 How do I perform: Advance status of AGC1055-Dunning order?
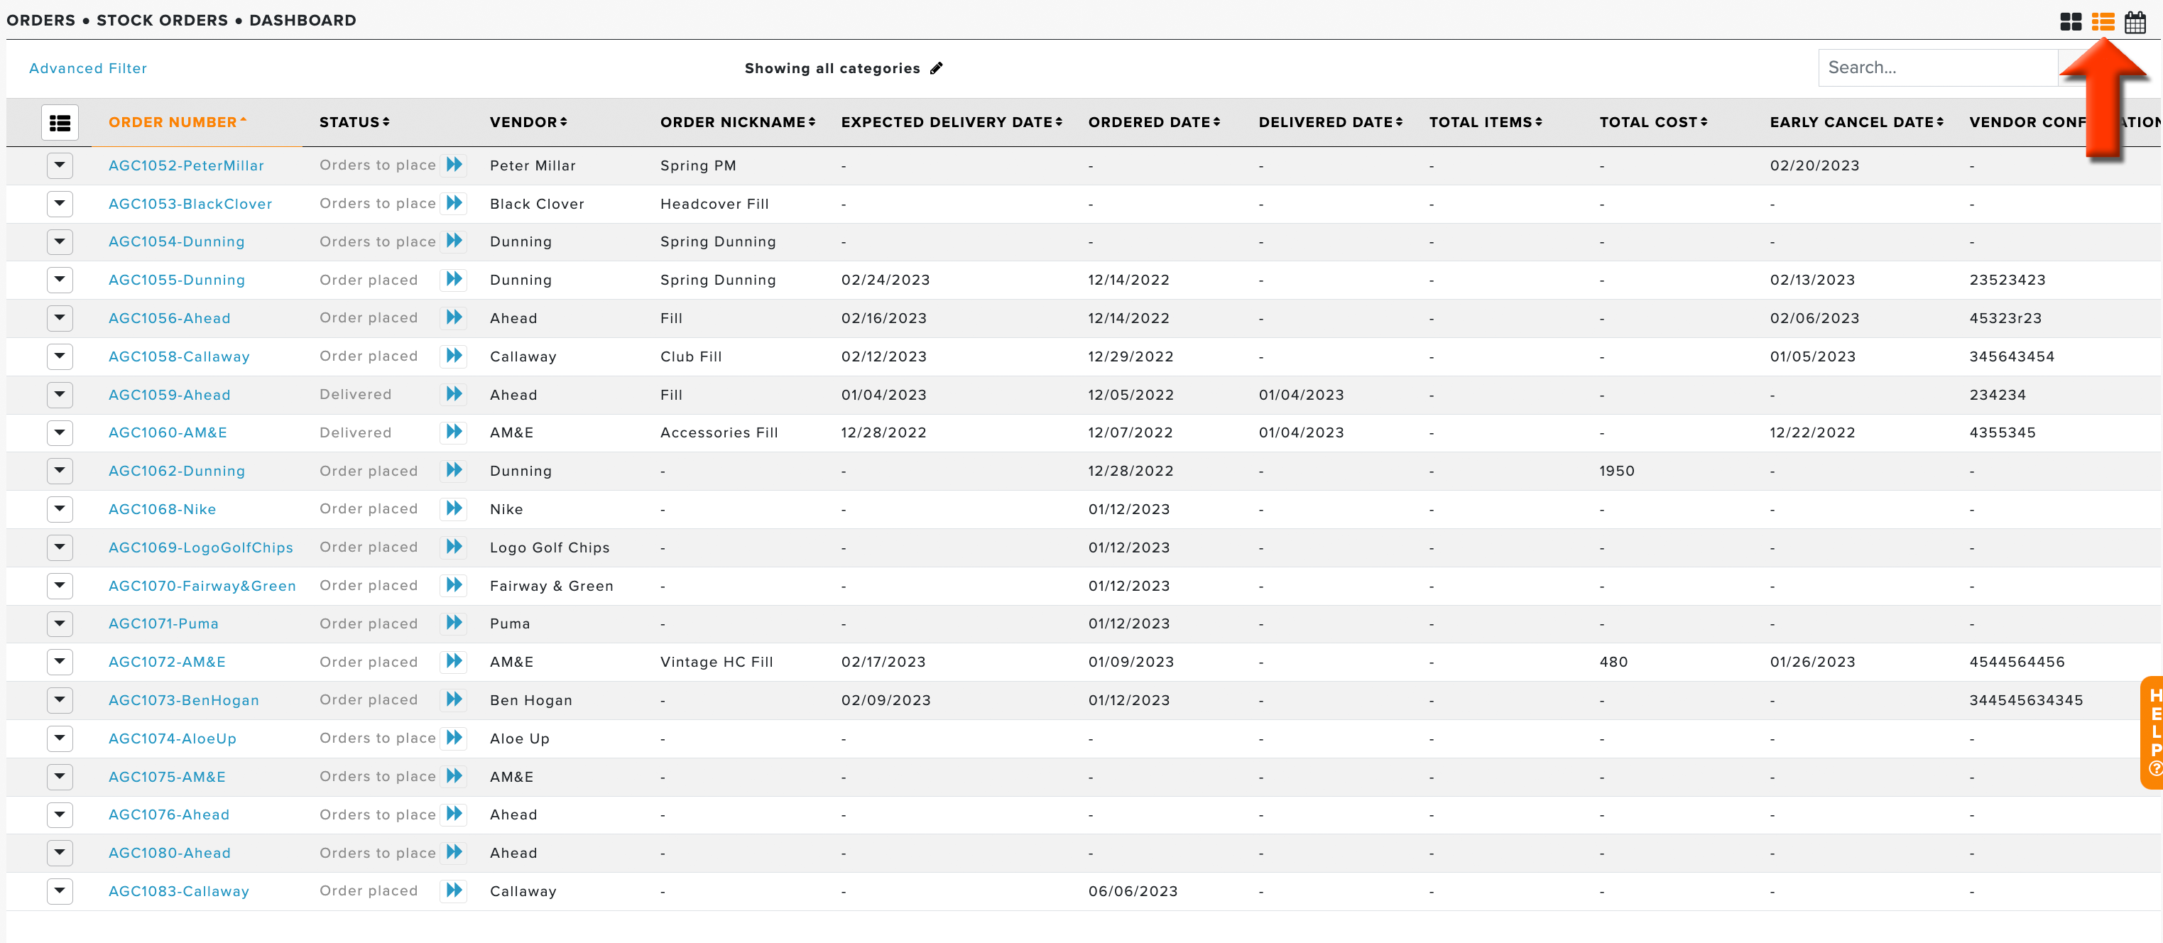454,280
